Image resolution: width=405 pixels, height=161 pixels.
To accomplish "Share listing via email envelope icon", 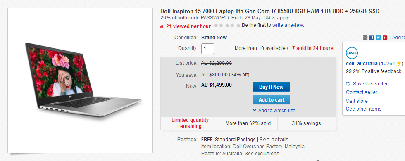I will 365,38.
